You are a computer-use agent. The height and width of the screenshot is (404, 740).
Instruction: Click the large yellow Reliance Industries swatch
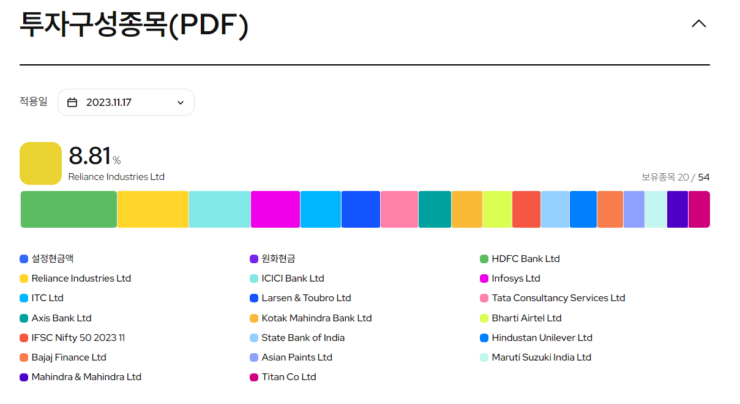coord(40,163)
